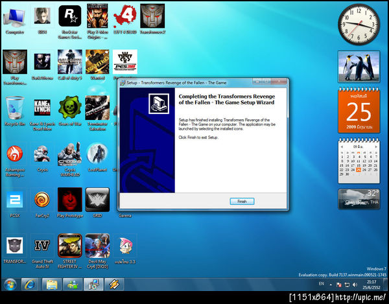Select the Devil May Cry4 (DX10) icon
The height and width of the screenshot is (304, 389).
coord(97,251)
